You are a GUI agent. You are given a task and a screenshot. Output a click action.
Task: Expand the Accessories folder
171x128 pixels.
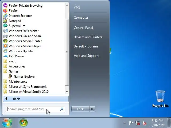[14, 66]
